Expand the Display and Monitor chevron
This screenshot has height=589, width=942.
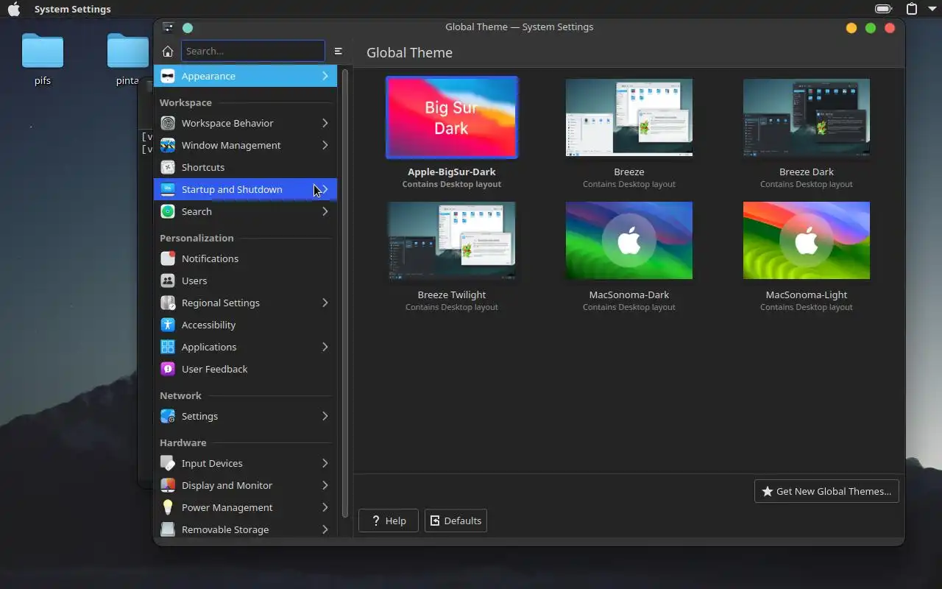325,485
